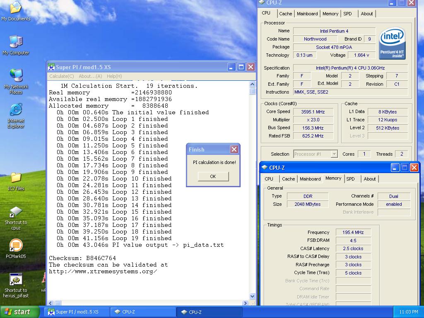Screen dimensions: 424x318
Task: Click Super PI horizontal scrollbar right arrow
Action: click(x=245, y=303)
